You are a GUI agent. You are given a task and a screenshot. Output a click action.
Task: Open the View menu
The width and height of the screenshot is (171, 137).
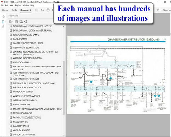click(12, 5)
